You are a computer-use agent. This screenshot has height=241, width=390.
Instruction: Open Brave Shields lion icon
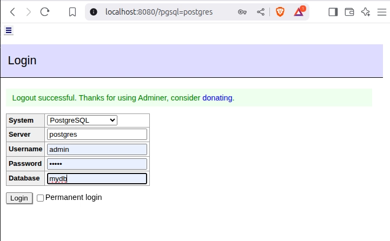pos(280,12)
